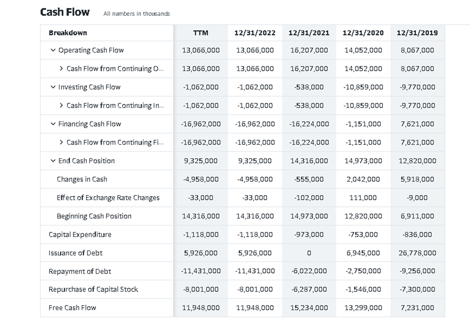Open the Breakdown header cell

click(67, 33)
